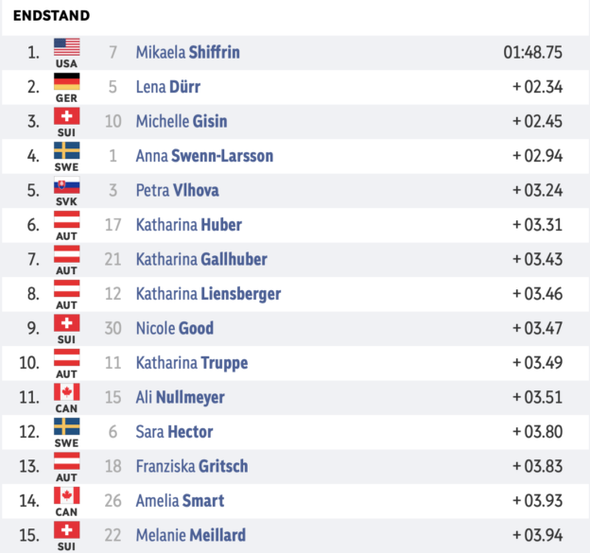
Task: Click the Swiss flag next to Michelle Gisin
Action: pyautogui.click(x=66, y=116)
